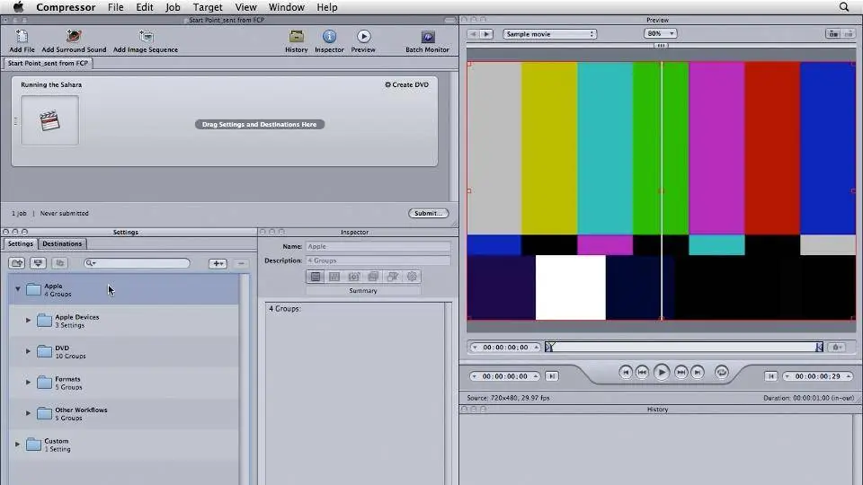The height and width of the screenshot is (485, 863).
Task: Go to start of clip
Action: pyautogui.click(x=626, y=372)
